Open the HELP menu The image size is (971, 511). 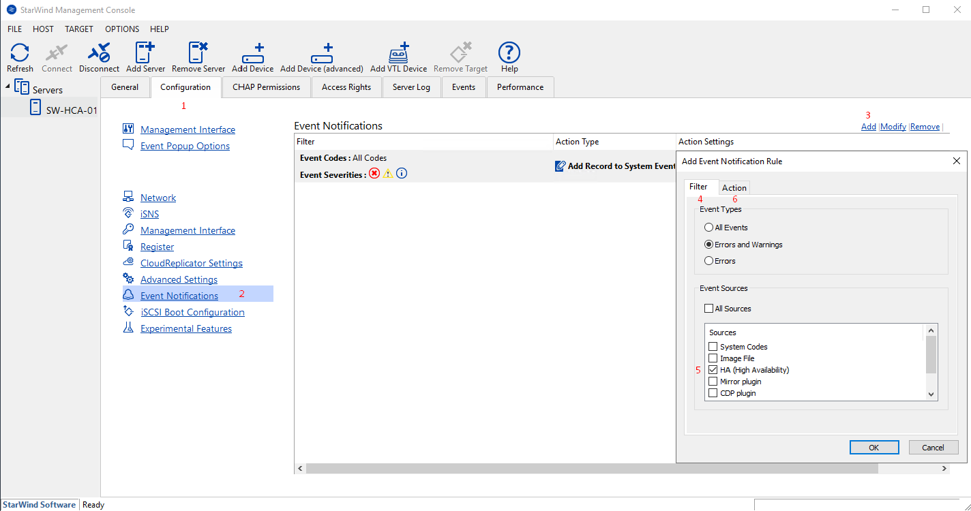[160, 29]
